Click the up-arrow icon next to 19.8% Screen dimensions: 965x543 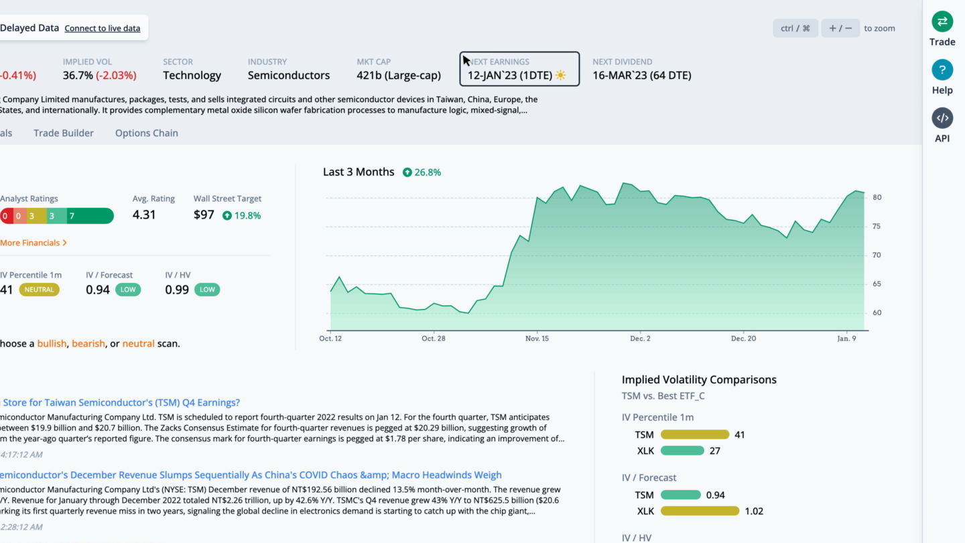pyautogui.click(x=227, y=216)
